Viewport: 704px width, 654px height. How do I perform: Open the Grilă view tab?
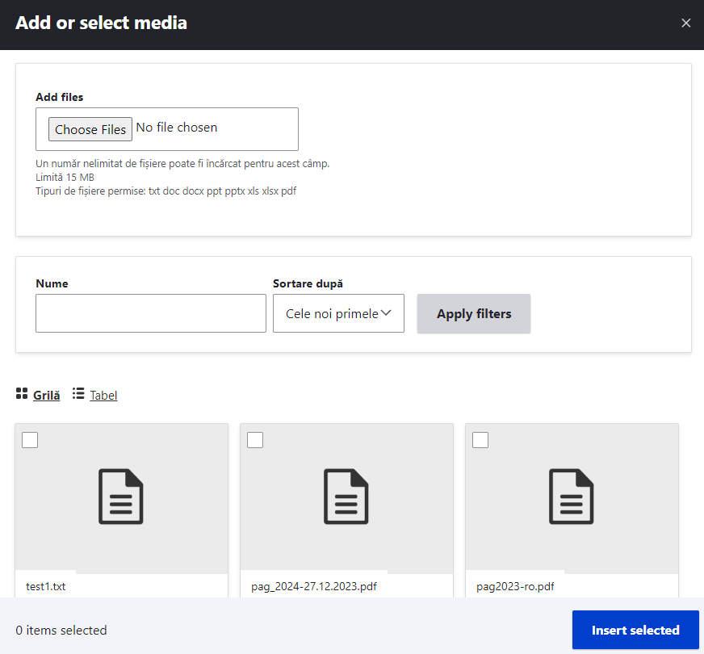46,395
